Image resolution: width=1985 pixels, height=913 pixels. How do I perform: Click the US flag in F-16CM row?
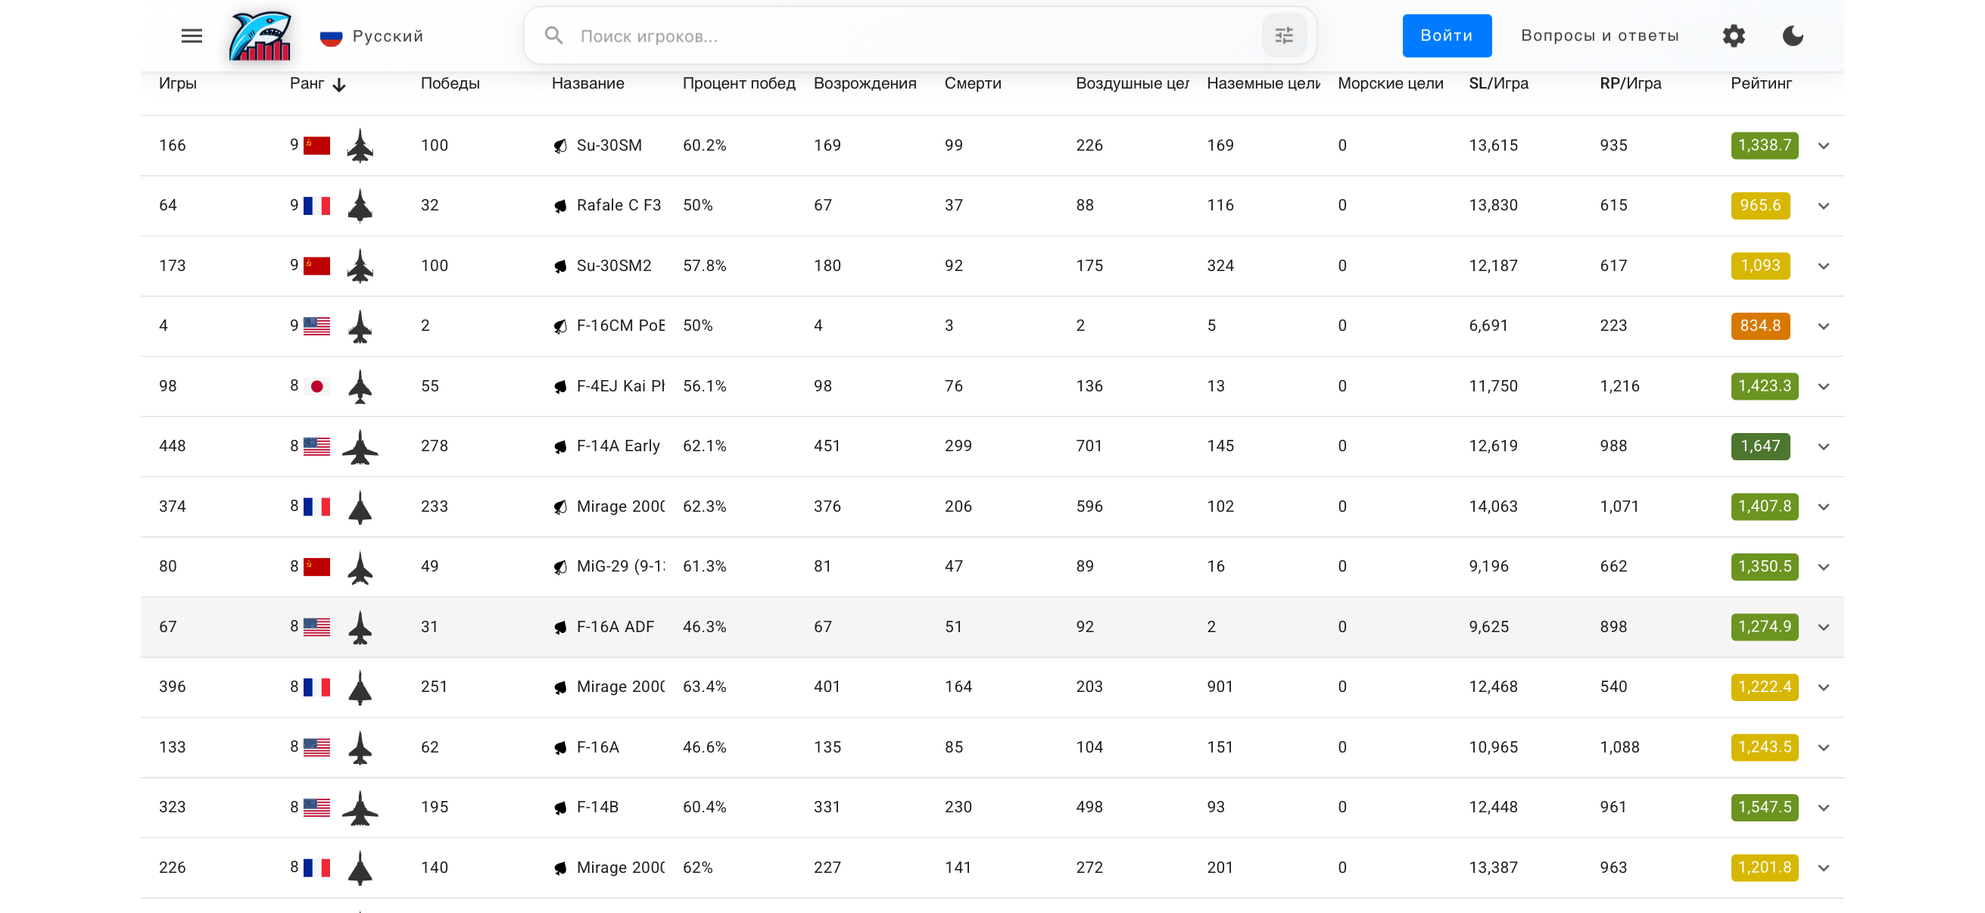pyautogui.click(x=316, y=326)
